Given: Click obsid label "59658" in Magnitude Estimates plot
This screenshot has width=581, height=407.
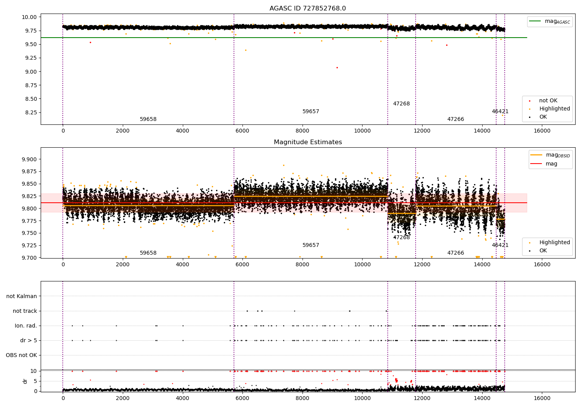Looking at the screenshot, I should pyautogui.click(x=148, y=253).
